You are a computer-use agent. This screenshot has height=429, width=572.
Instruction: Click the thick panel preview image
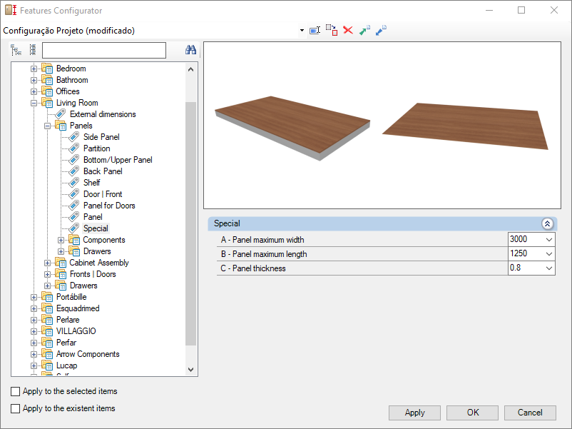(292, 128)
